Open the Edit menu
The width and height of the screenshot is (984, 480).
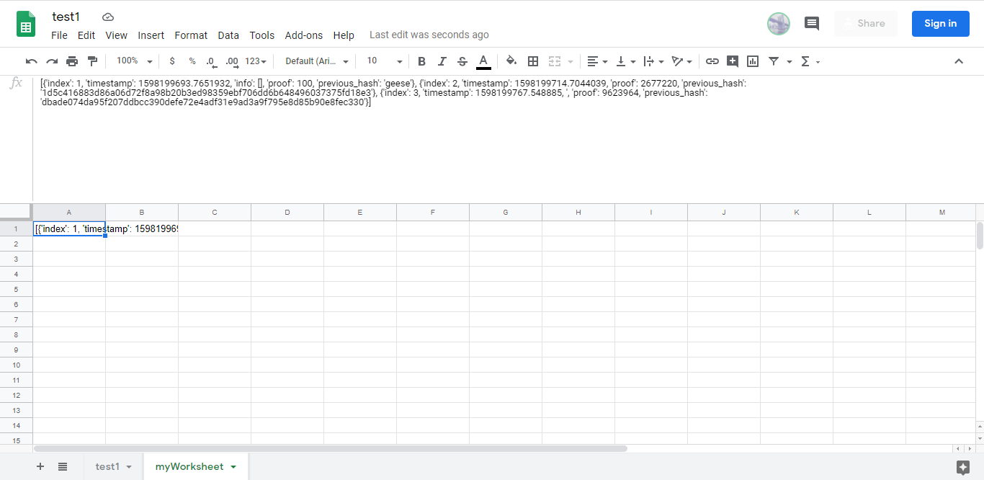point(86,35)
